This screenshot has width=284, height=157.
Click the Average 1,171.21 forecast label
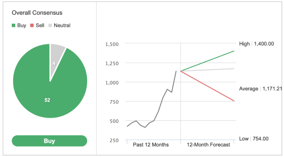[x=261, y=89]
